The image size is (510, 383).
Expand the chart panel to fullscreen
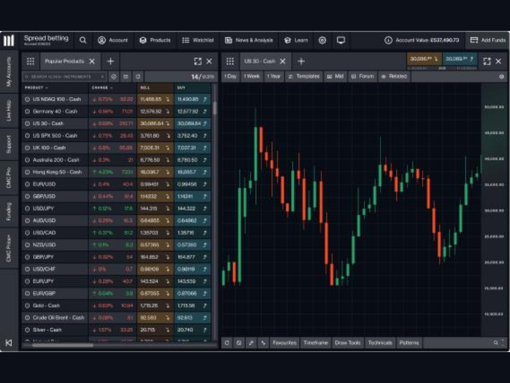(x=487, y=61)
